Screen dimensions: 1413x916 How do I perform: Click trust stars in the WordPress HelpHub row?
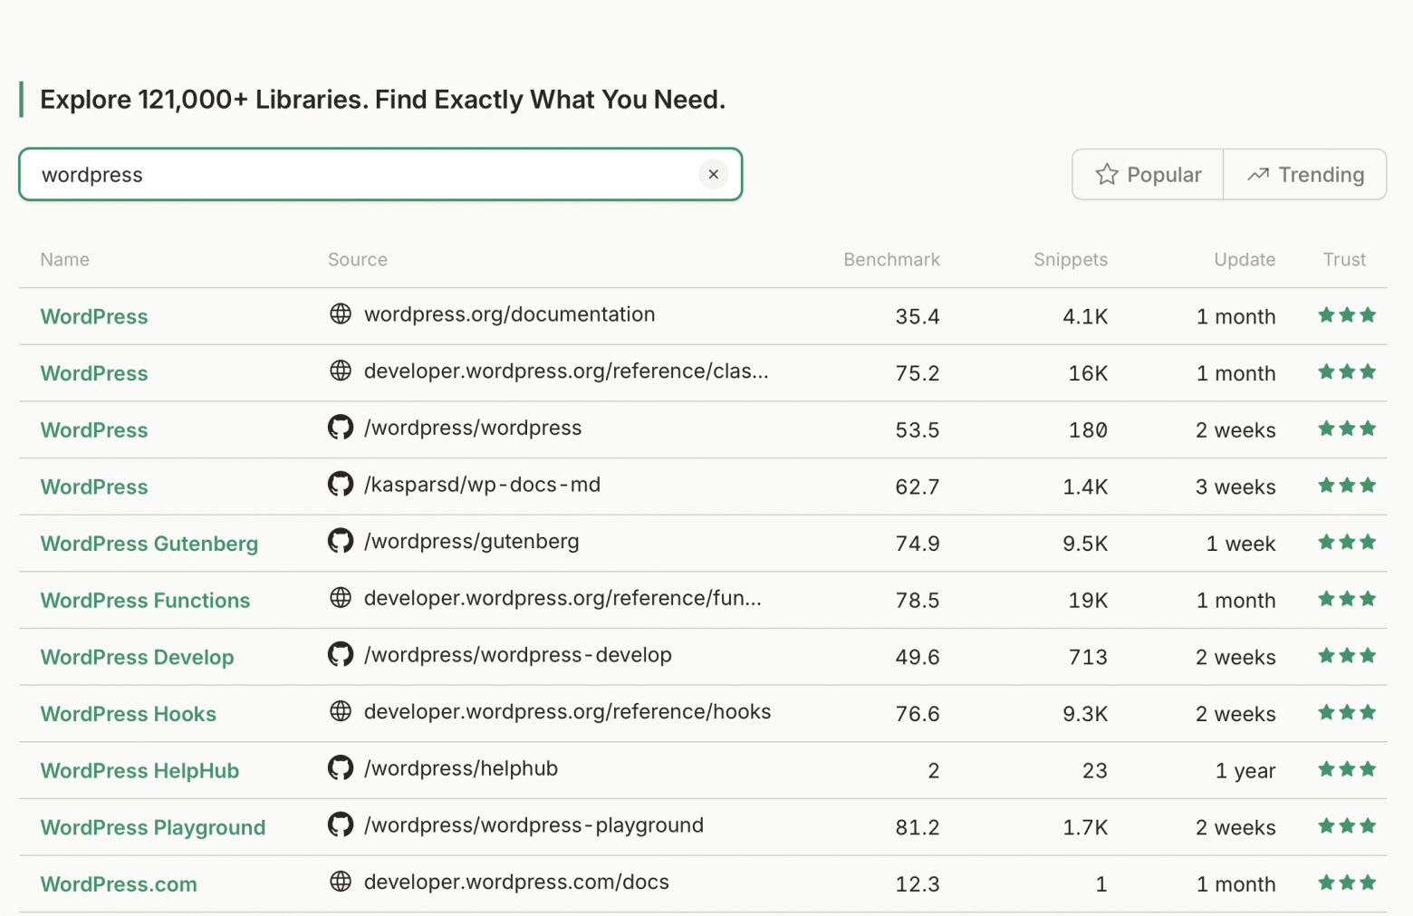[x=1347, y=769]
